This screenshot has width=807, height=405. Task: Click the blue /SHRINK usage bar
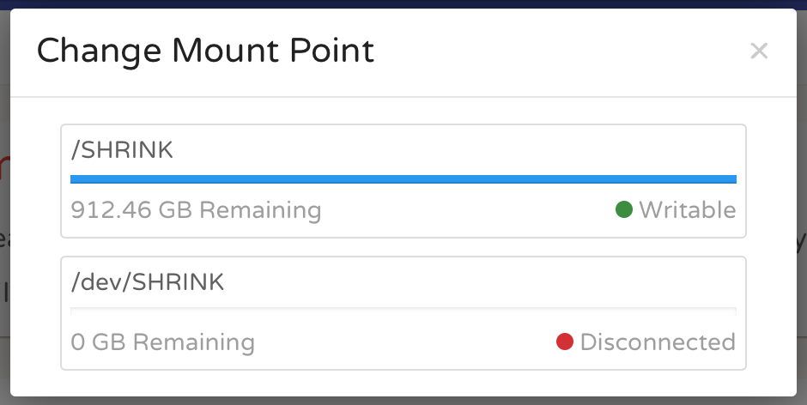click(403, 179)
